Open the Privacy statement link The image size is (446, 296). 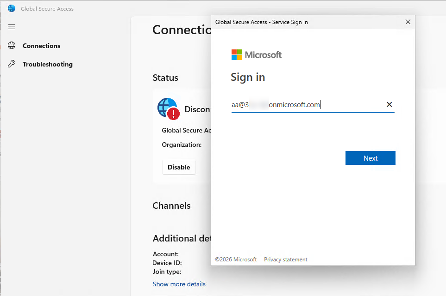coord(285,260)
